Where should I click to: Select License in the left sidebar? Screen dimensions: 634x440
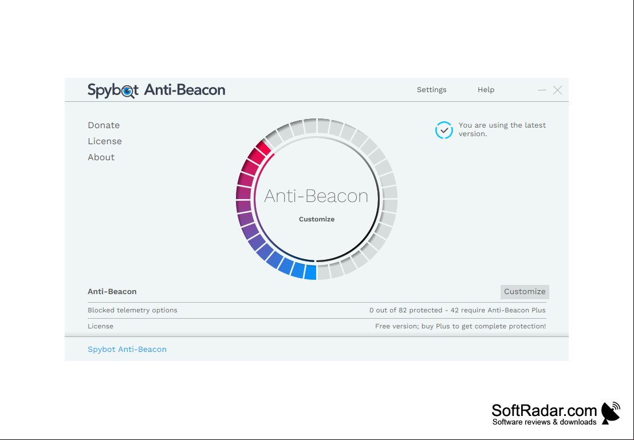[x=105, y=141]
